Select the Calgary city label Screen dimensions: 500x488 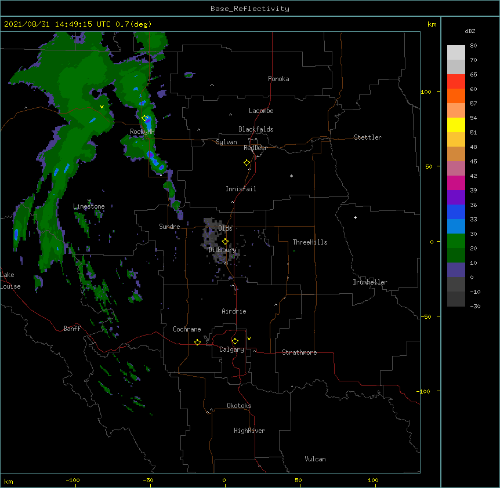(231, 349)
